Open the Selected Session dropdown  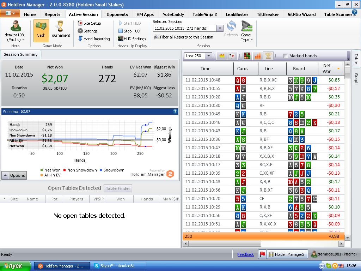point(220,28)
